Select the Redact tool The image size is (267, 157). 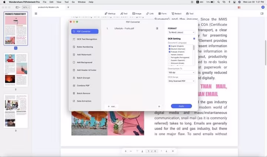(x=177, y=14)
